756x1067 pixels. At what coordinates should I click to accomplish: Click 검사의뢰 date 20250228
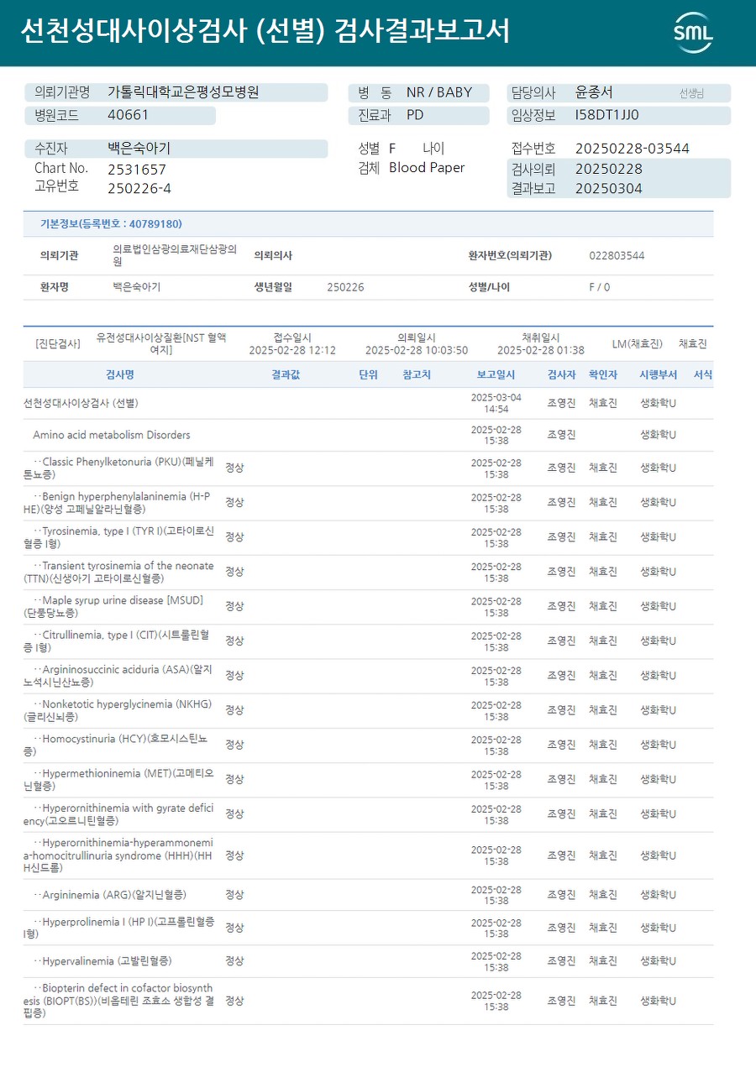pyautogui.click(x=609, y=169)
